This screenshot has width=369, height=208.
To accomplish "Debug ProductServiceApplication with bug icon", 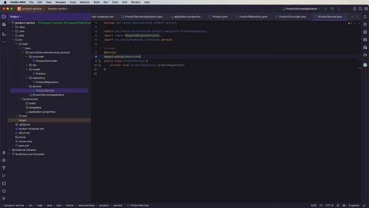I will pos(332,9).
